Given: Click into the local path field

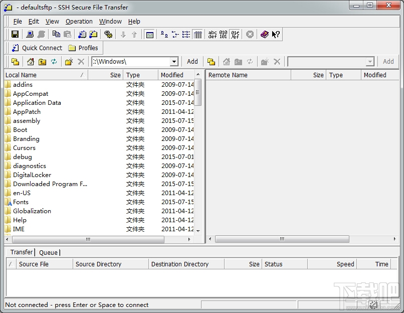Looking at the screenshot, I should click(131, 62).
